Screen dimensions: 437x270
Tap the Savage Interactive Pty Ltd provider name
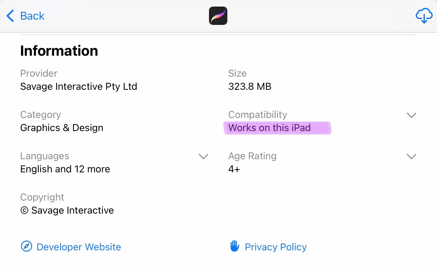(x=78, y=87)
